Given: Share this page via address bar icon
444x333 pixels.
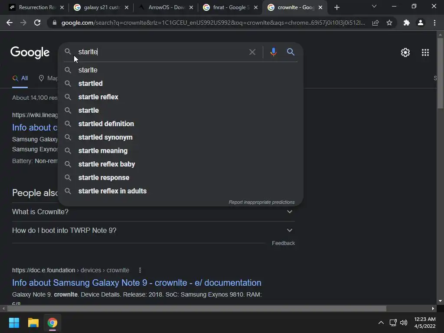Looking at the screenshot, I should tap(375, 23).
